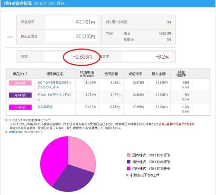The image size is (216, 195).
Task: Click the 移換金 label in breakdown
Action: 129,40
